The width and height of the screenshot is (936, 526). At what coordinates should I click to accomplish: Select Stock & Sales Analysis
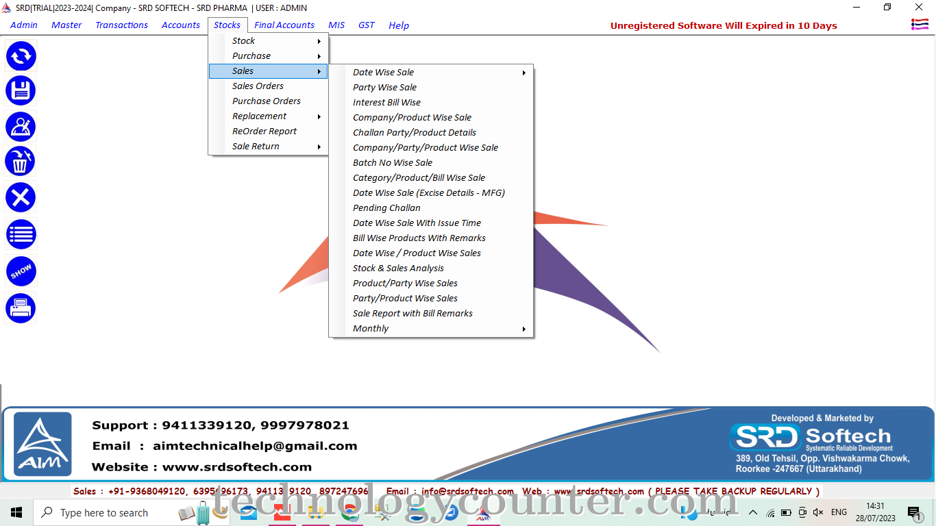pyautogui.click(x=431, y=268)
